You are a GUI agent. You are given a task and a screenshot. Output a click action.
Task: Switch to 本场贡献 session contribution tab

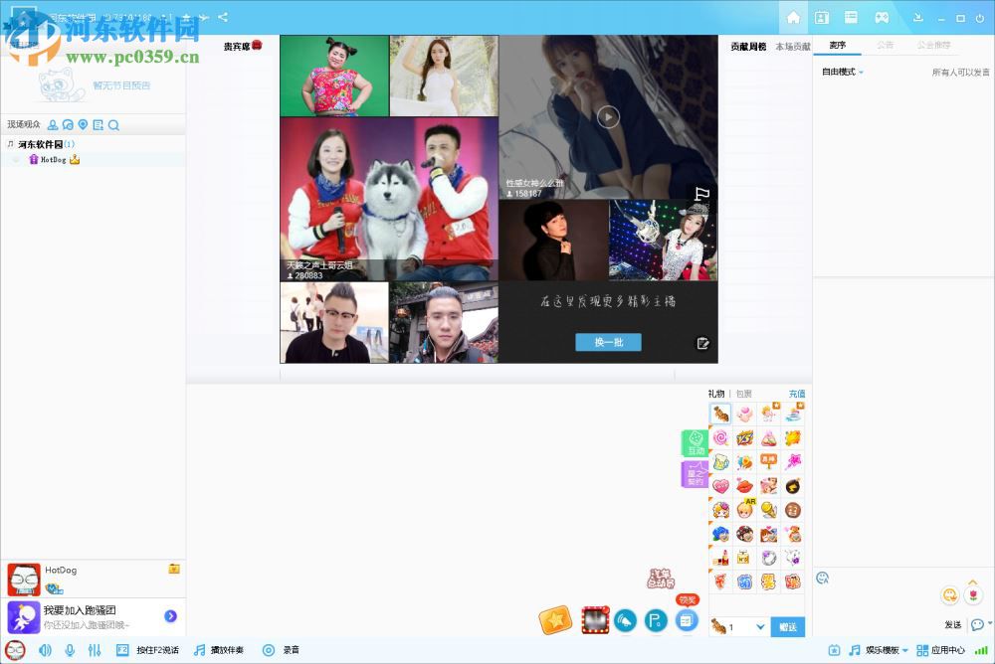(793, 47)
